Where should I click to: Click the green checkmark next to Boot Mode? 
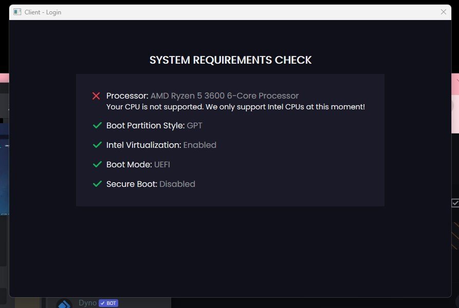(97, 165)
